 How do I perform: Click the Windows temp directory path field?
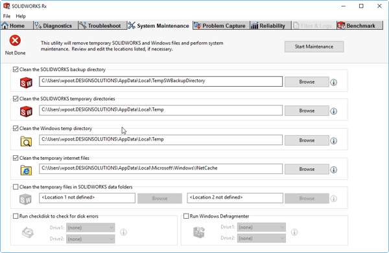tap(161, 140)
